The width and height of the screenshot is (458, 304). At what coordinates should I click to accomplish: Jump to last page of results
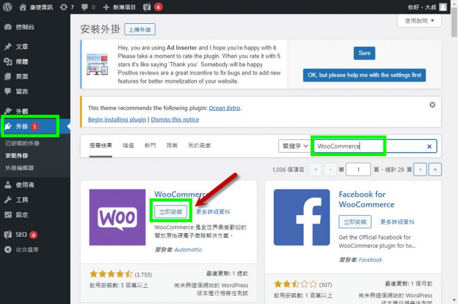click(435, 169)
